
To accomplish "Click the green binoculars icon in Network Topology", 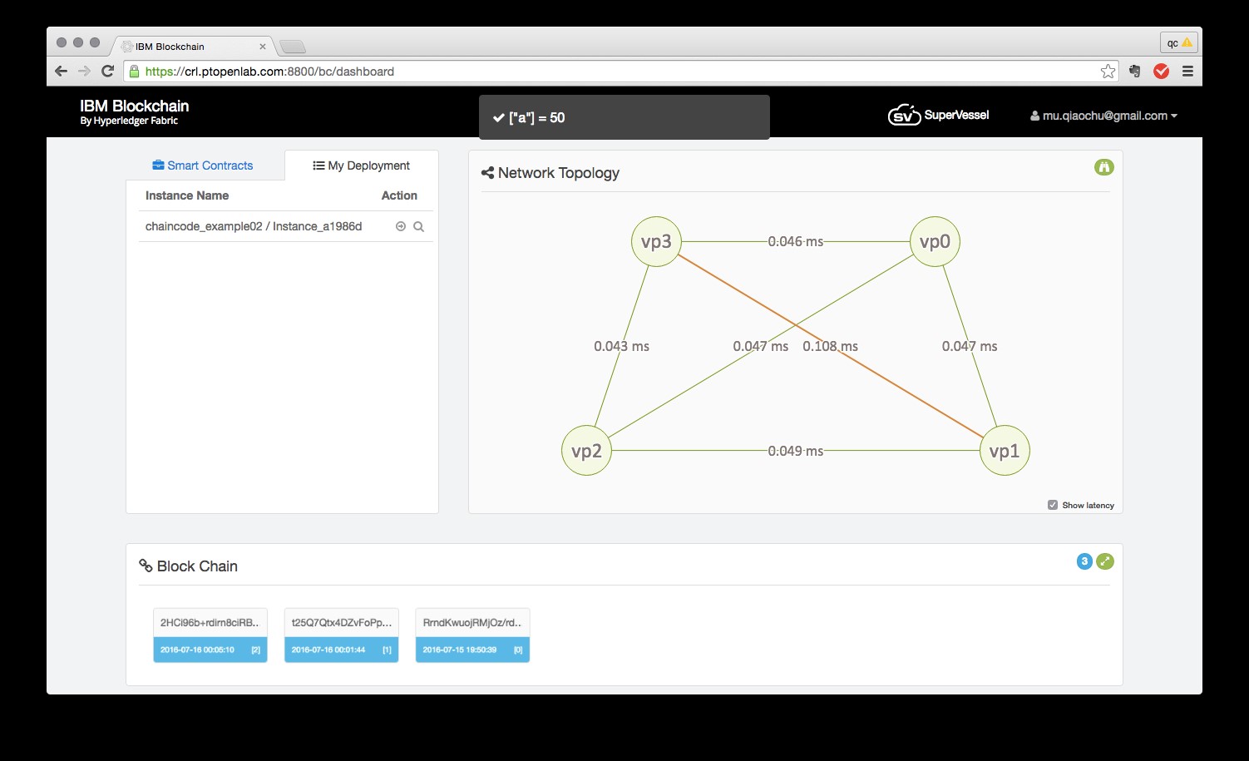I will click(x=1104, y=167).
